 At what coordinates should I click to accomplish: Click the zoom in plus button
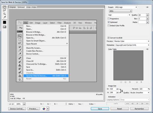pos(12,104)
